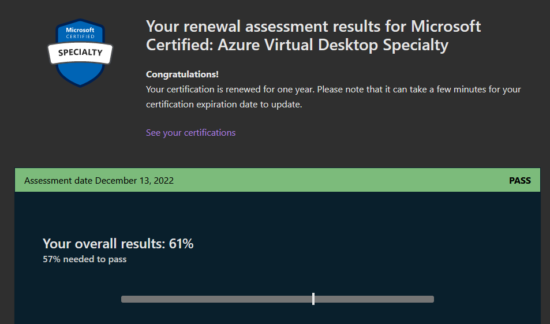Click the blue shield bottom below the ribbon
The width and height of the screenshot is (550, 324).
(x=80, y=75)
